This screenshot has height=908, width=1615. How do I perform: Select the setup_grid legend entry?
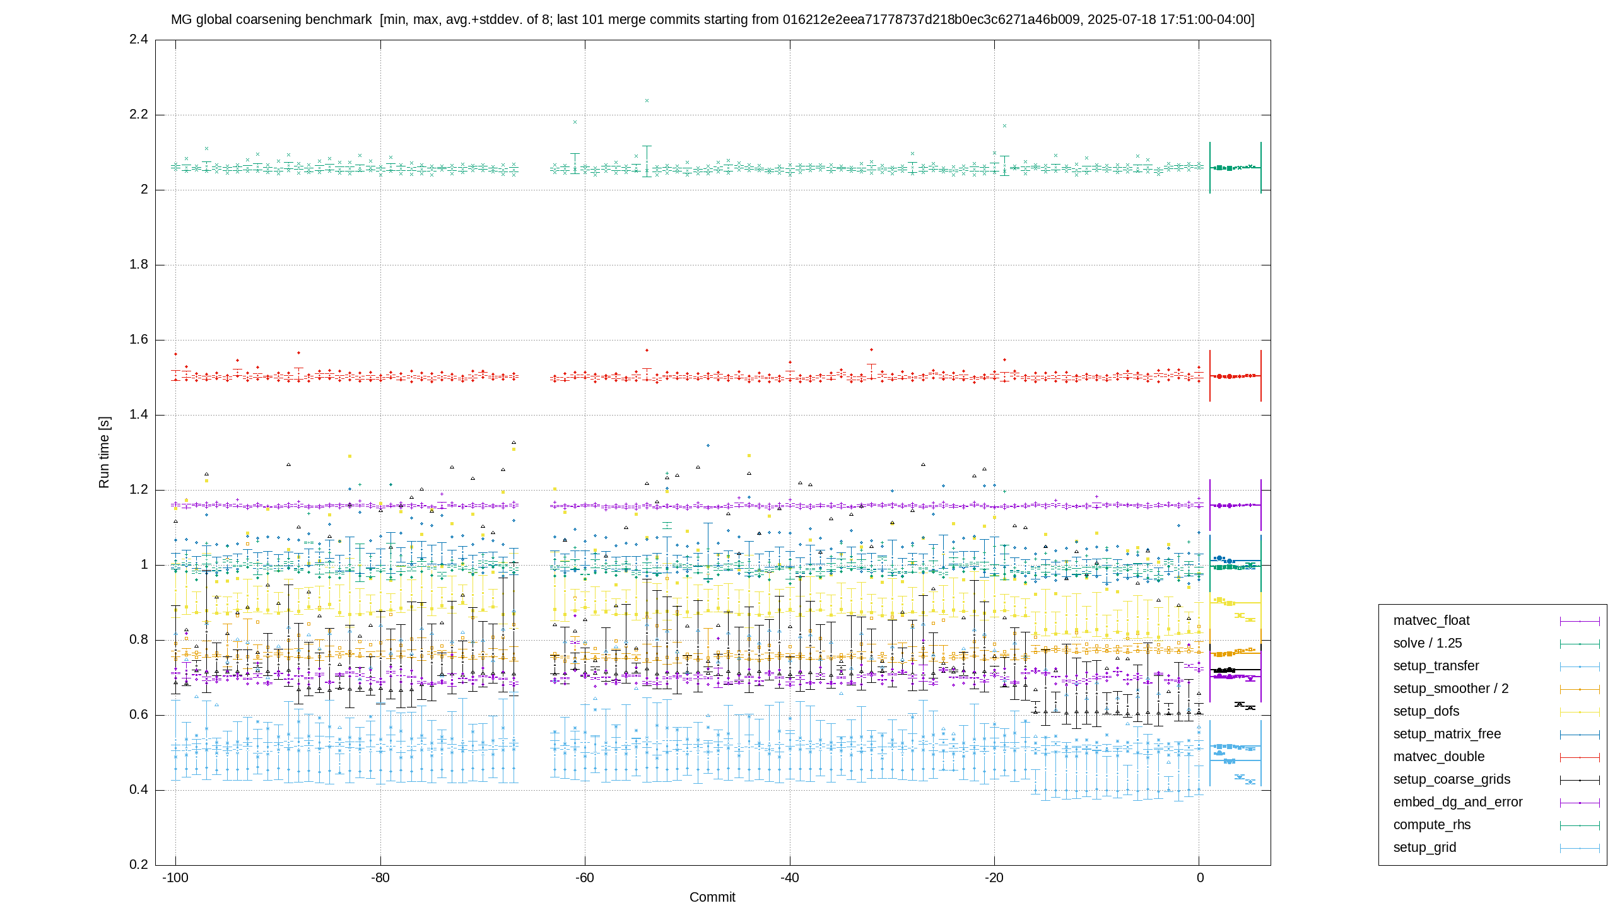click(1424, 847)
